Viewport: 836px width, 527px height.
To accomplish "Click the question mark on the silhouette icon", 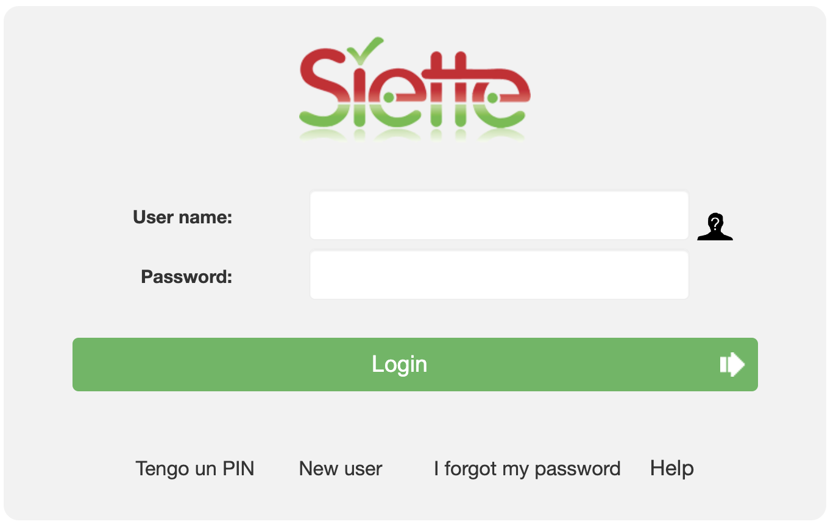I will click(x=715, y=222).
